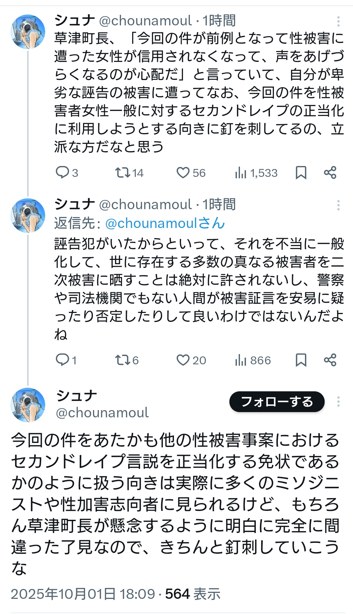Repost the second tweet with 6 reposts

[123, 360]
